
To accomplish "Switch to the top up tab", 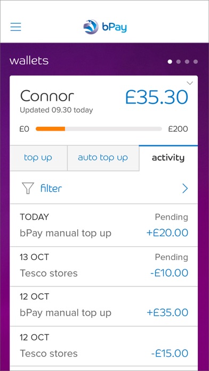I will tap(38, 158).
